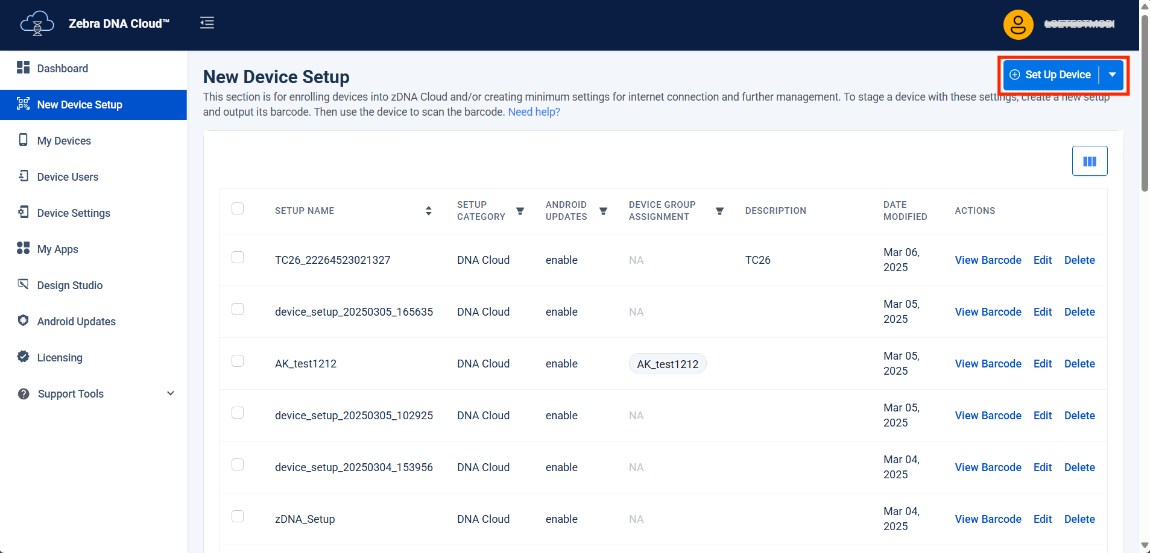Toggle the select-all checkbox in table header

point(238,208)
